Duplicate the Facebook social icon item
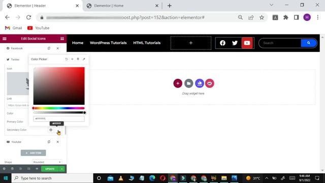Viewport: 325px width, 183px height. tap(49, 48)
